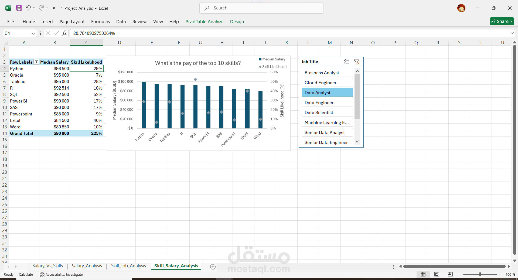Open the Undo history dropdown arrow
The height and width of the screenshot is (280, 518).
pyautogui.click(x=34, y=8)
